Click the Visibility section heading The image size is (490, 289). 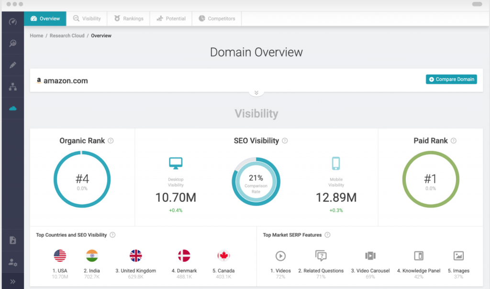click(x=256, y=114)
